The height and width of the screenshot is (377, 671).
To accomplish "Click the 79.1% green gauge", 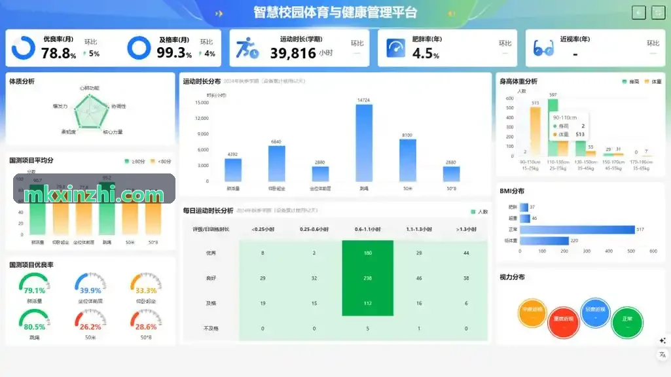I will click(x=34, y=283).
